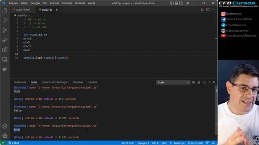Viewport: 259px width, 145px height.
Task: Close the aula07.js tab
Action: [x=57, y=10]
